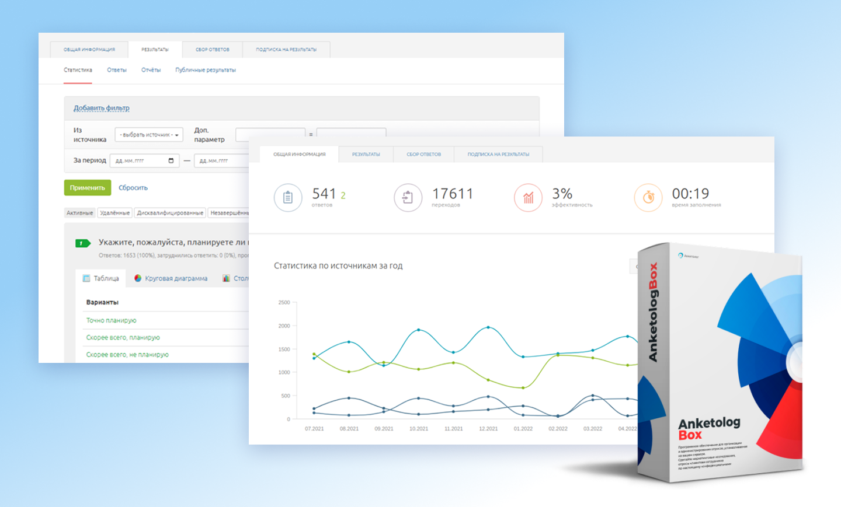The width and height of the screenshot is (841, 507).
Task: Click the number 541 answers count
Action: (324, 194)
